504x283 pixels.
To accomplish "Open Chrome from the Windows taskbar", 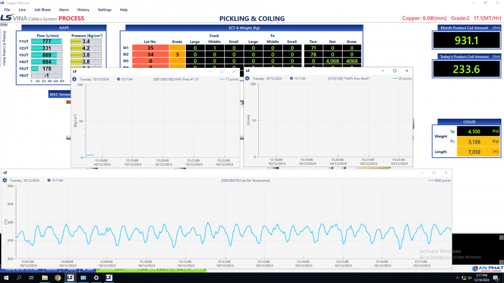I will pyautogui.click(x=58, y=277).
